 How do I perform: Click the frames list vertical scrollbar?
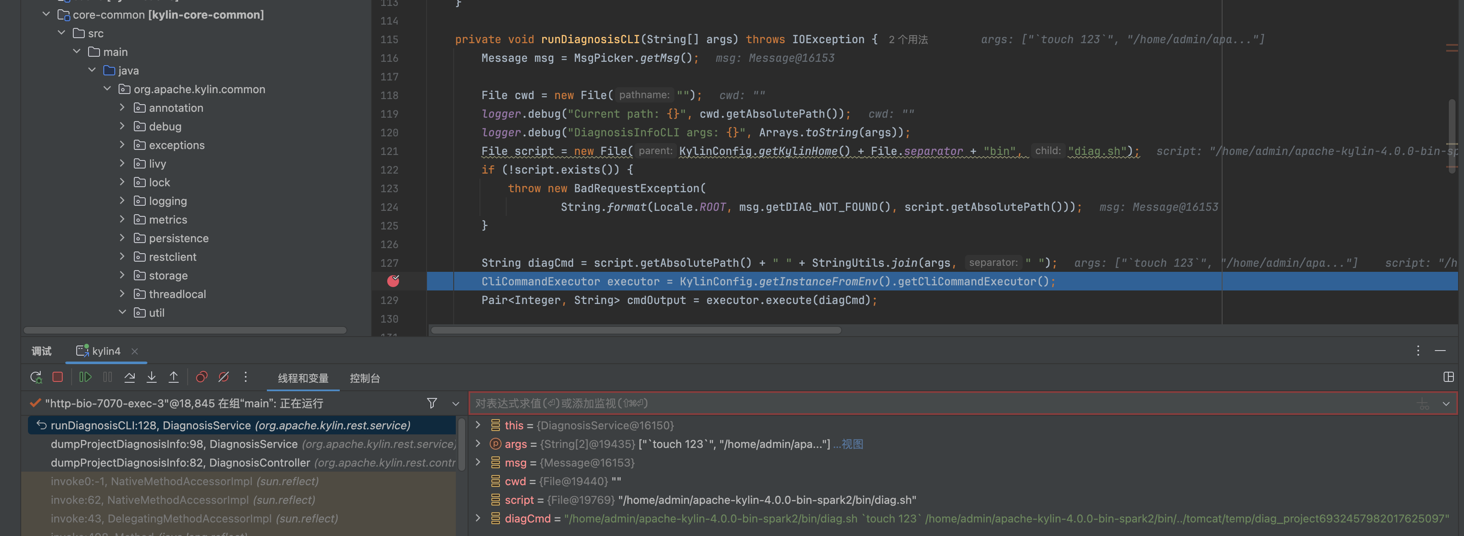click(x=461, y=444)
